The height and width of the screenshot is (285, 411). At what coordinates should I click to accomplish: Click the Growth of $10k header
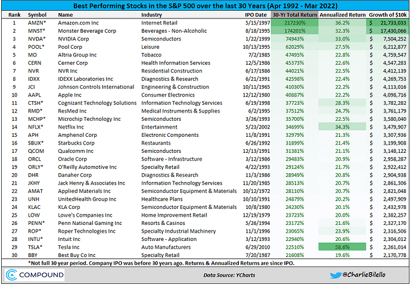(388, 15)
